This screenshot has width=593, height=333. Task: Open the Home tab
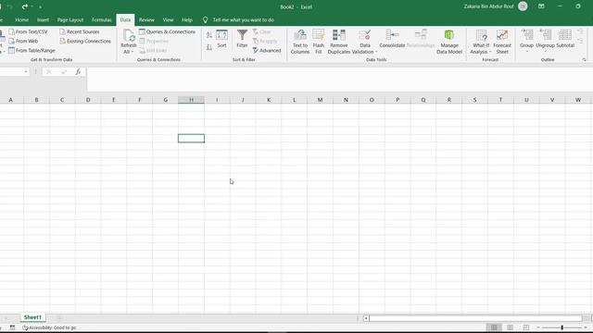tap(21, 19)
